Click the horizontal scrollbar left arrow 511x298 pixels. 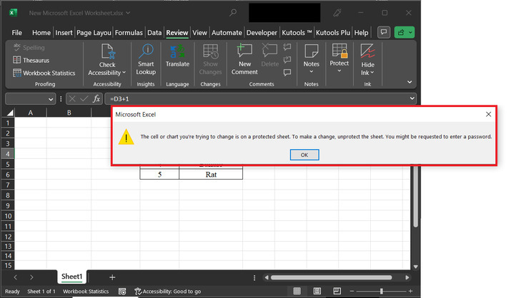click(x=267, y=277)
